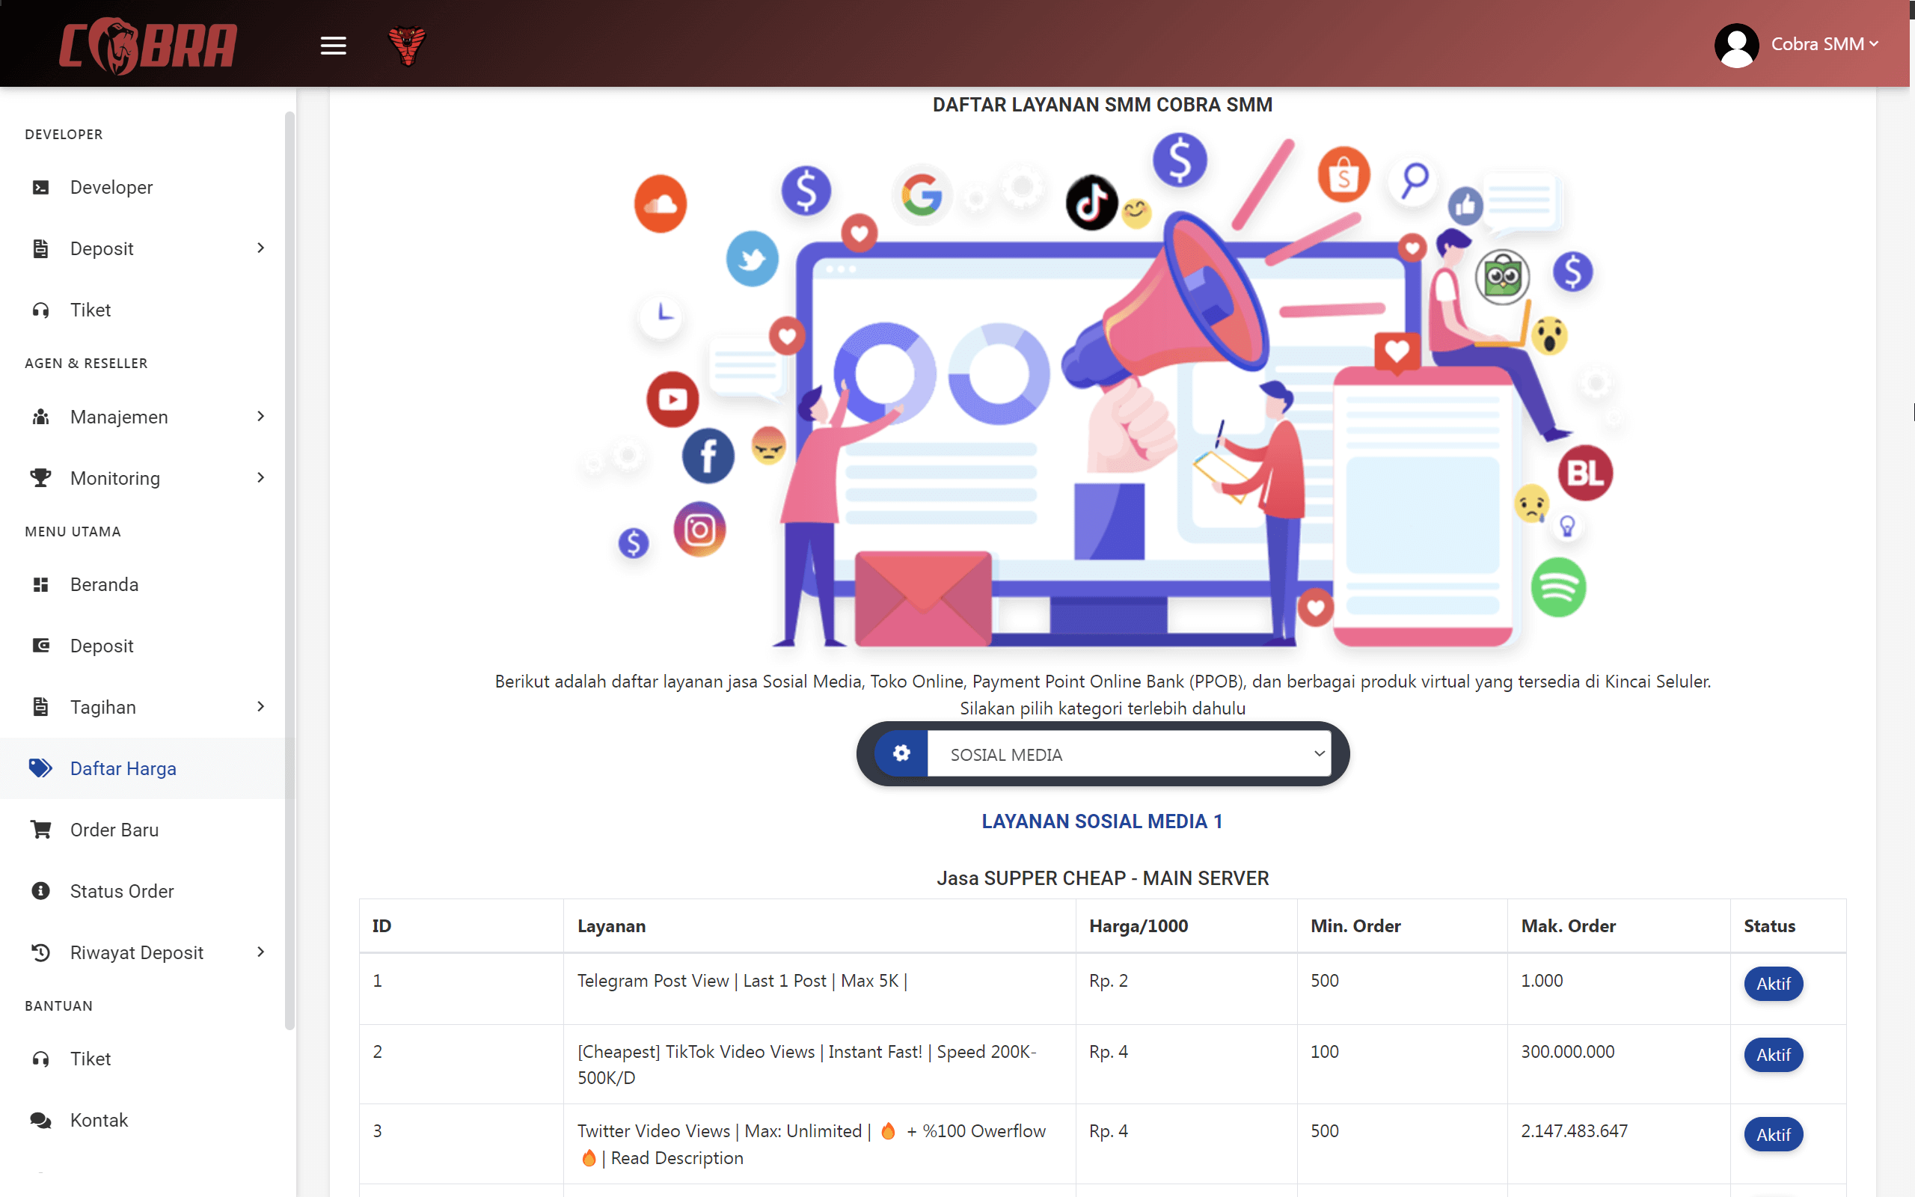
Task: Click the 1.000 max order value
Action: pyautogui.click(x=1542, y=981)
